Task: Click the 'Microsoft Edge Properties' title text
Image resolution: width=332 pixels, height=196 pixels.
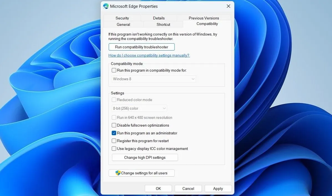Action: 134,6
